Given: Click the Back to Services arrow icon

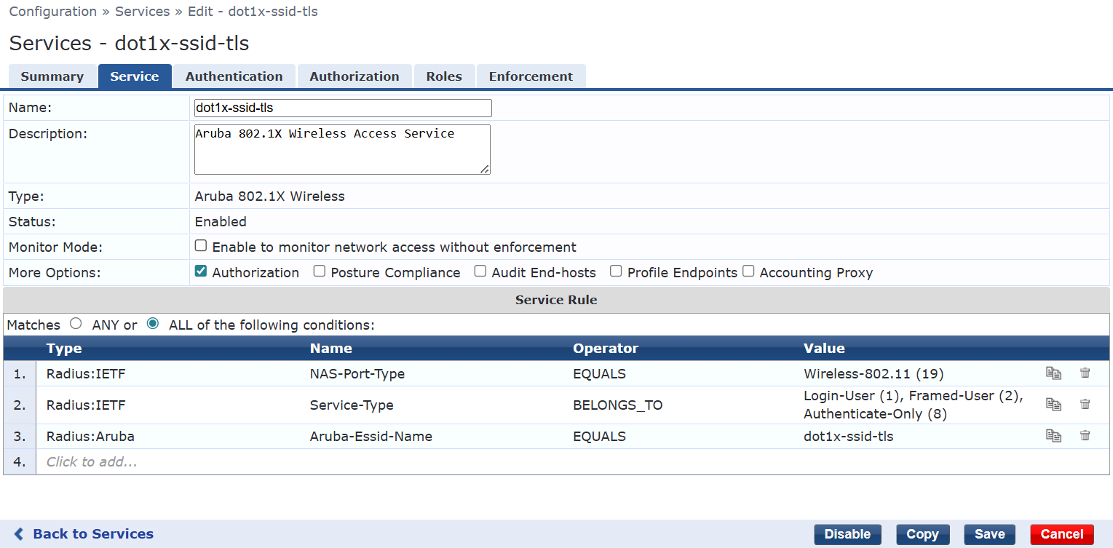Looking at the screenshot, I should tap(20, 534).
